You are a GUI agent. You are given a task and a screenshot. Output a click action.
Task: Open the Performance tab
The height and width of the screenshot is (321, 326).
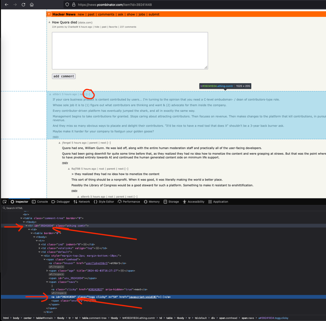point(129,202)
